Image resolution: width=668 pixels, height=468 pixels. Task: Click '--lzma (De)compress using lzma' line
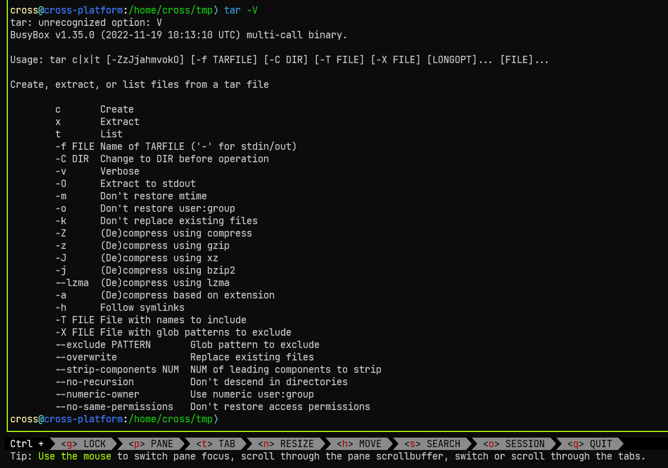(x=142, y=282)
